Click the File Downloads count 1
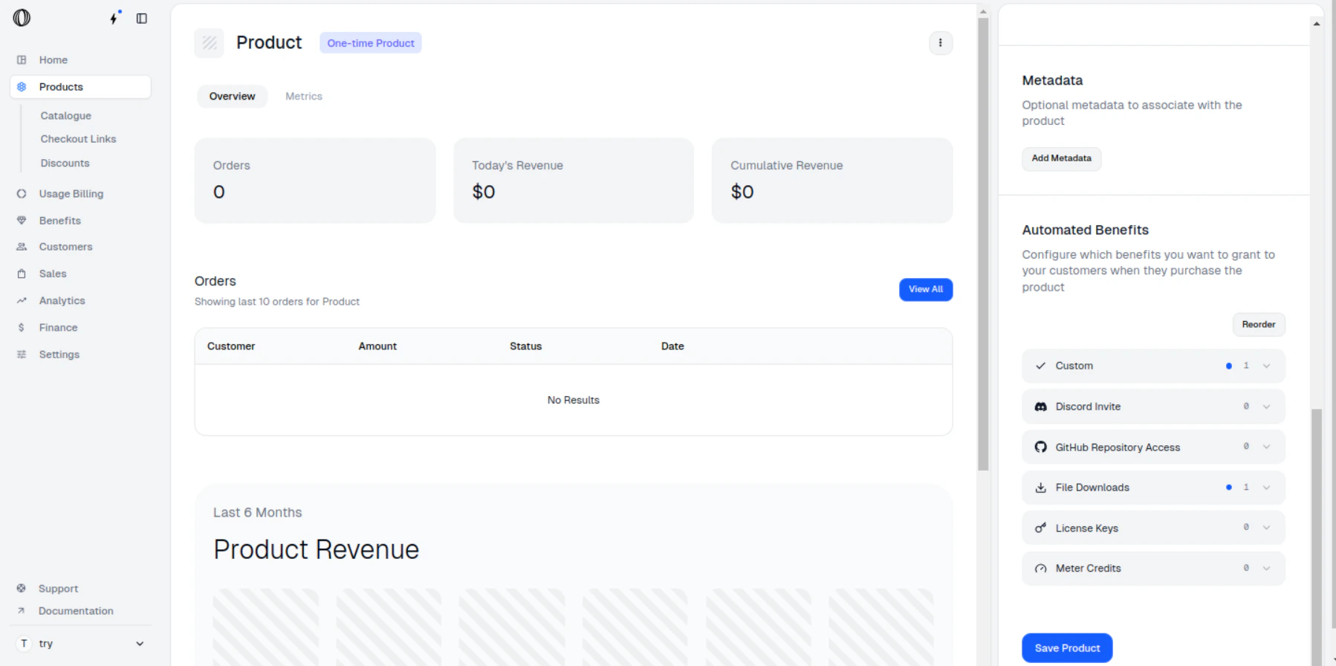 coord(1246,488)
